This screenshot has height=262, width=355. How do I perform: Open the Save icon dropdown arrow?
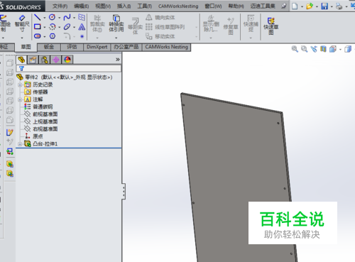332,6
